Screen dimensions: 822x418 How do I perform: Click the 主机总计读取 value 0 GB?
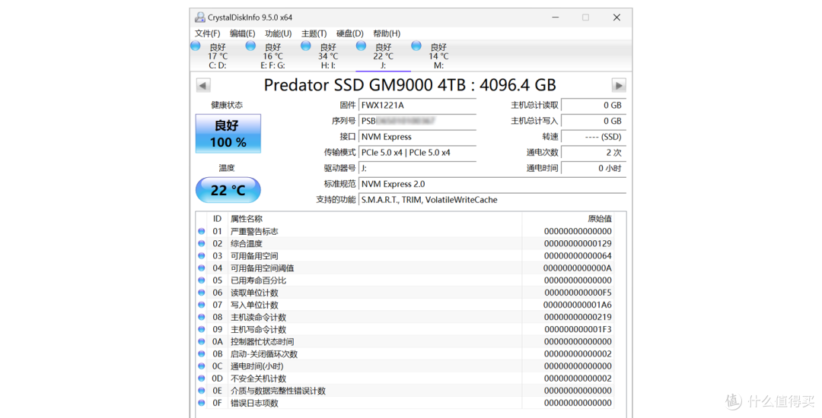click(x=594, y=105)
